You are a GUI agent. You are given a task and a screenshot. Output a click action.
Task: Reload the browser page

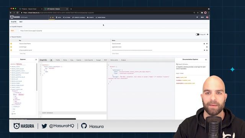coord(17,13)
